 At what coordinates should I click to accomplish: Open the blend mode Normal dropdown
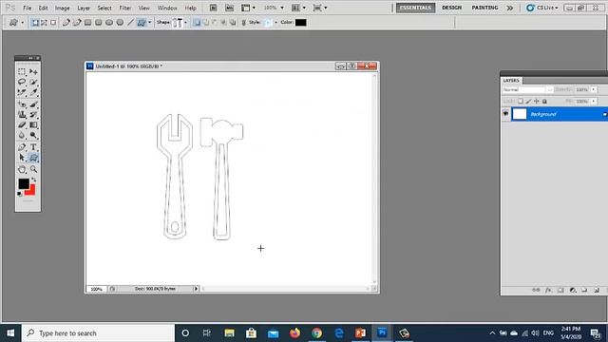point(528,89)
